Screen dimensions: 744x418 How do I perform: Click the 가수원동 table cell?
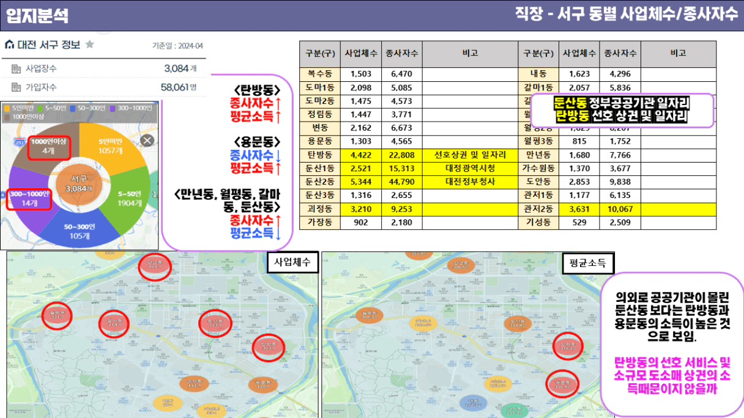538,169
